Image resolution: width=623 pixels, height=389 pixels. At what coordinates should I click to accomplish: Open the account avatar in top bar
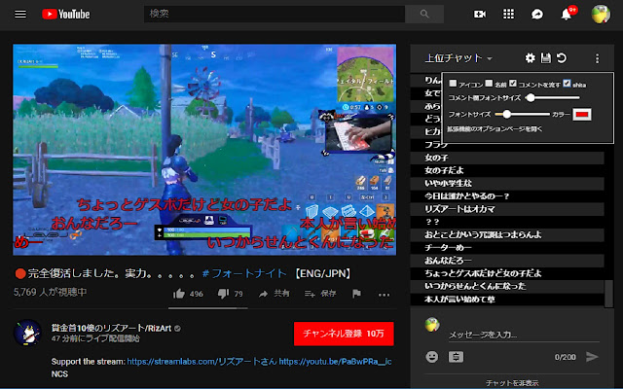click(601, 15)
